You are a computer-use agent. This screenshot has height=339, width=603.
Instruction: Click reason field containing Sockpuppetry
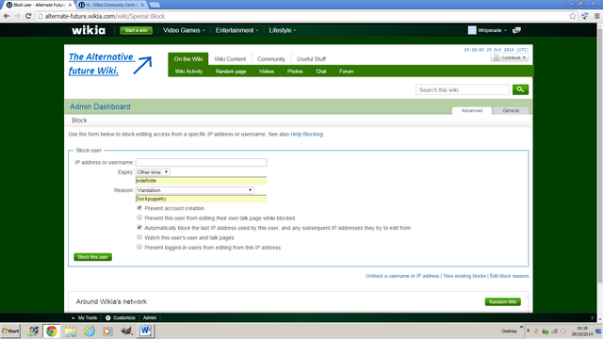click(201, 199)
